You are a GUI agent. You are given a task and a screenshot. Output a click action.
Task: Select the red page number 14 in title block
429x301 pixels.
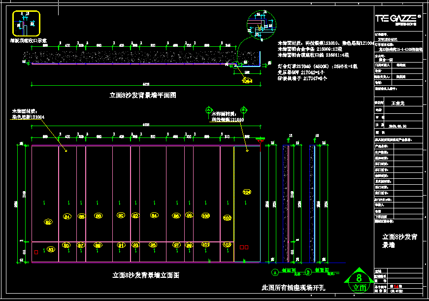(x=396, y=287)
